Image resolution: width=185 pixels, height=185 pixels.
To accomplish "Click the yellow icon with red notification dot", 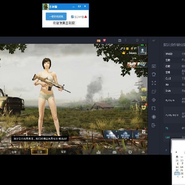I will (144, 107).
